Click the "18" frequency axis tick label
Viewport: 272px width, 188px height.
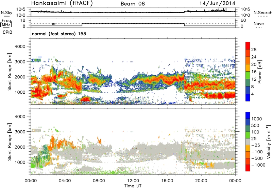click(x=23, y=20)
